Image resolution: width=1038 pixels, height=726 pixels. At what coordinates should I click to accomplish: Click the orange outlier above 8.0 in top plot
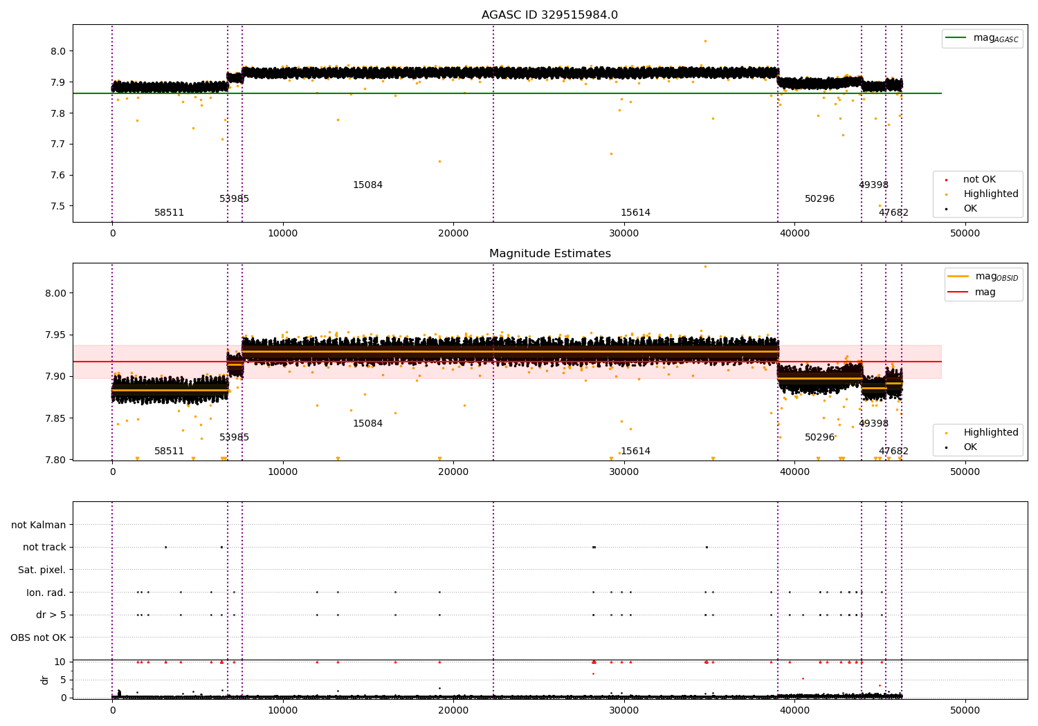click(x=705, y=41)
